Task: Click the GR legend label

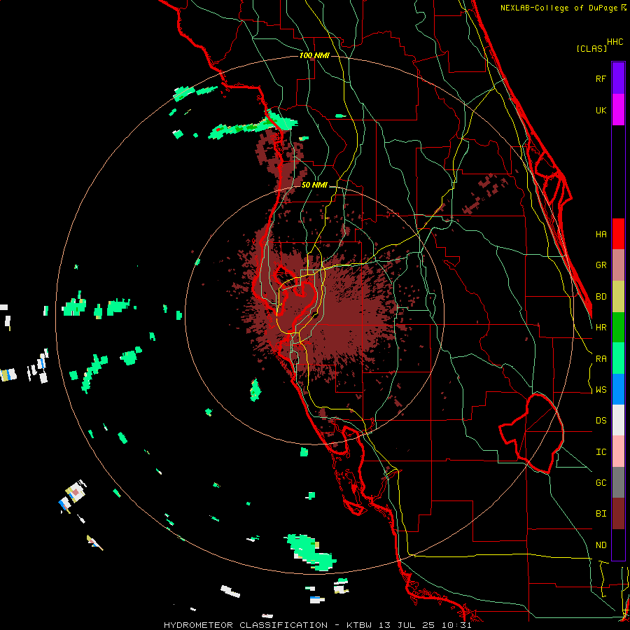Action: [x=601, y=265]
